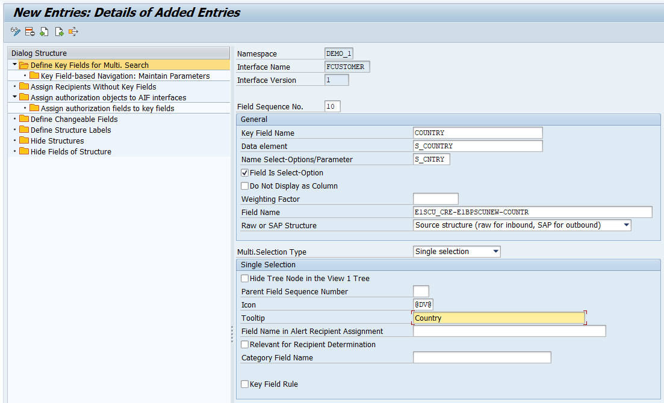Select Define Key Fields for Multi. Search
The height and width of the screenshot is (403, 664).
pos(89,65)
